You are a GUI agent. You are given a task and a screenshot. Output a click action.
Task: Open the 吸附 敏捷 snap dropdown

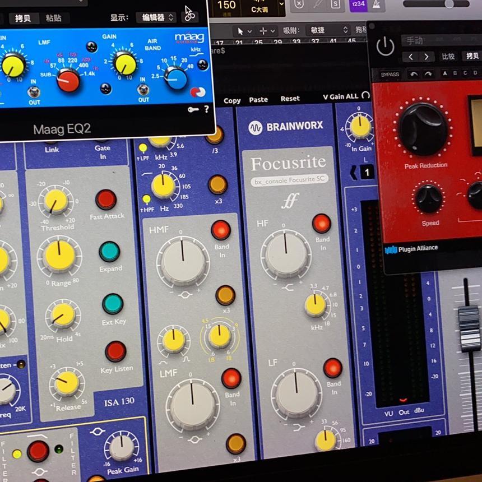pos(328,30)
